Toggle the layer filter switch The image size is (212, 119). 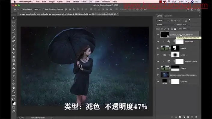189,20
